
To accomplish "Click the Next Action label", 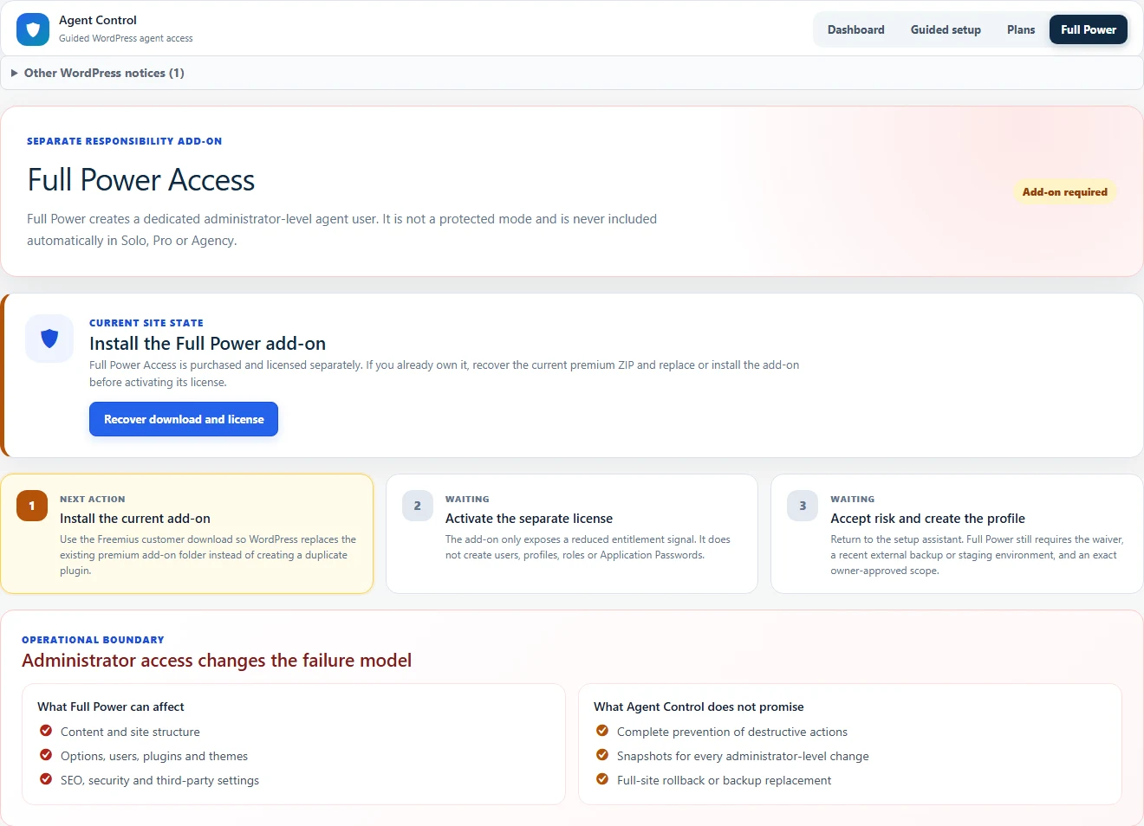I will (93, 500).
